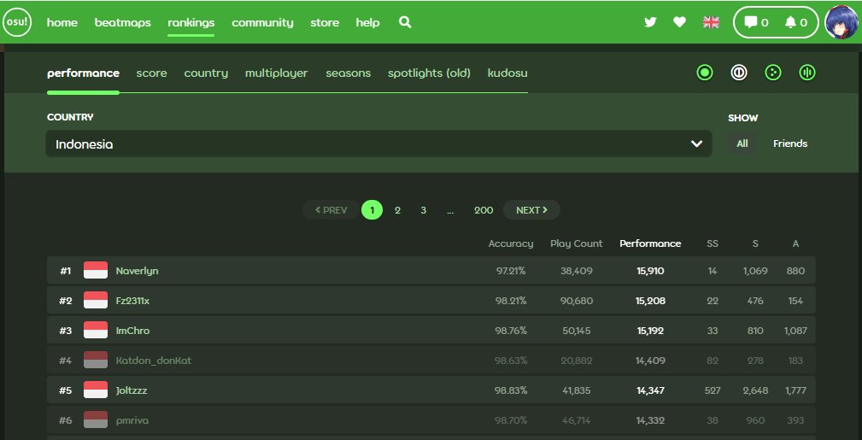Jump to page 200 of rankings
862x440 pixels.
[484, 210]
